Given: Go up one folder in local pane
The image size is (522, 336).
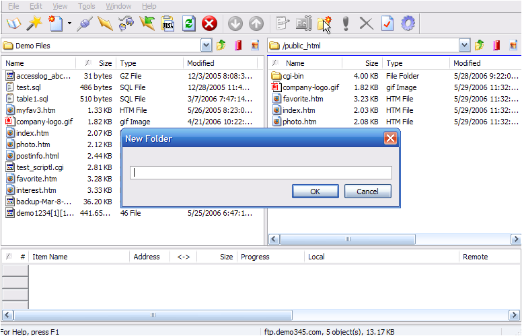Looking at the screenshot, I should point(221,45).
